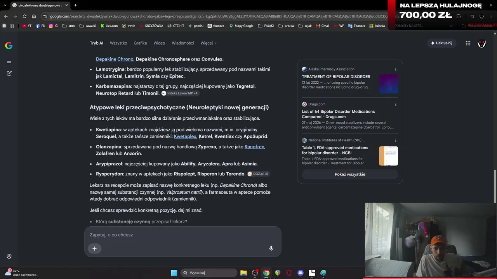Open the Ranofren link
This screenshot has width=497, height=279.
point(254,147)
